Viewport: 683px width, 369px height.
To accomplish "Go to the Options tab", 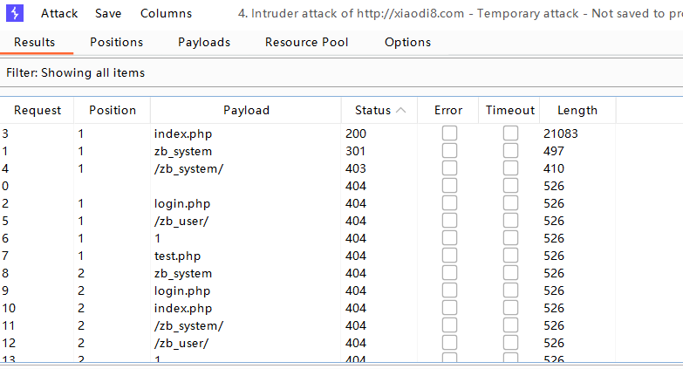I will 407,42.
